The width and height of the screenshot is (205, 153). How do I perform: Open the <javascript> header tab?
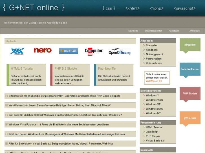[x=185, y=8]
